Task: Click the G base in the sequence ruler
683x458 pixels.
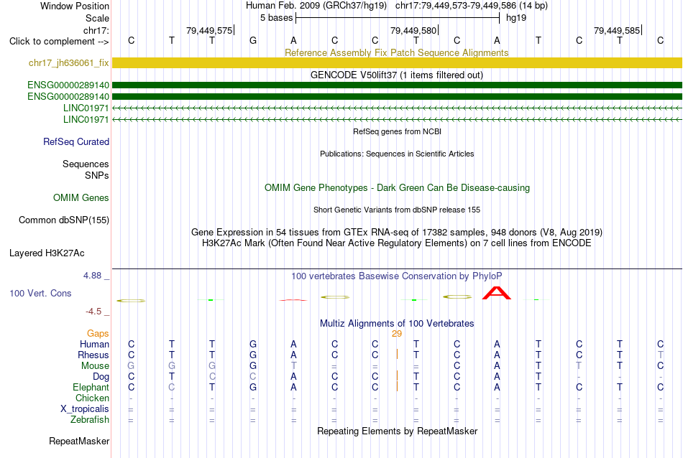Action: [253, 41]
